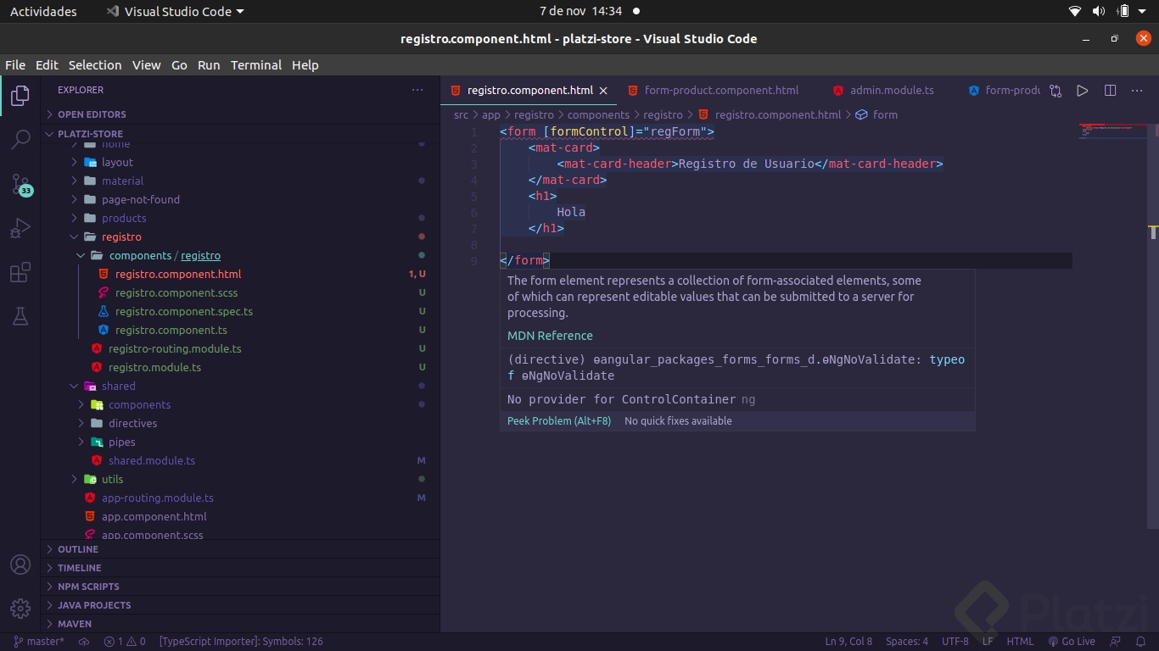The height and width of the screenshot is (651, 1159).
Task: Open the Search view in activity bar
Action: pyautogui.click(x=20, y=140)
